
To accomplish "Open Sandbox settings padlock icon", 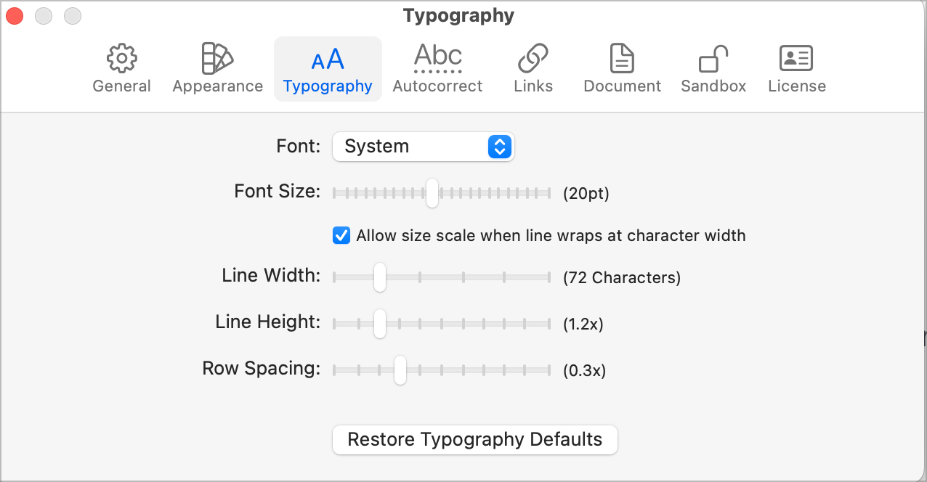I will pos(713,58).
